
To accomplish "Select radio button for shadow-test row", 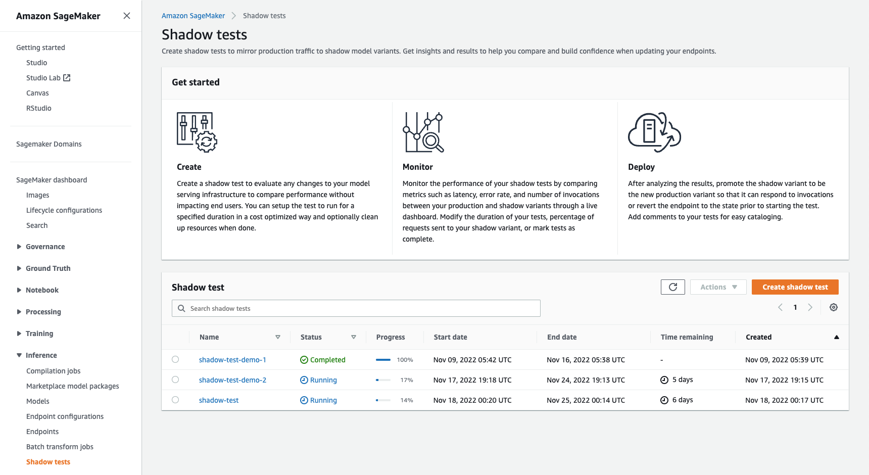I will tap(175, 400).
